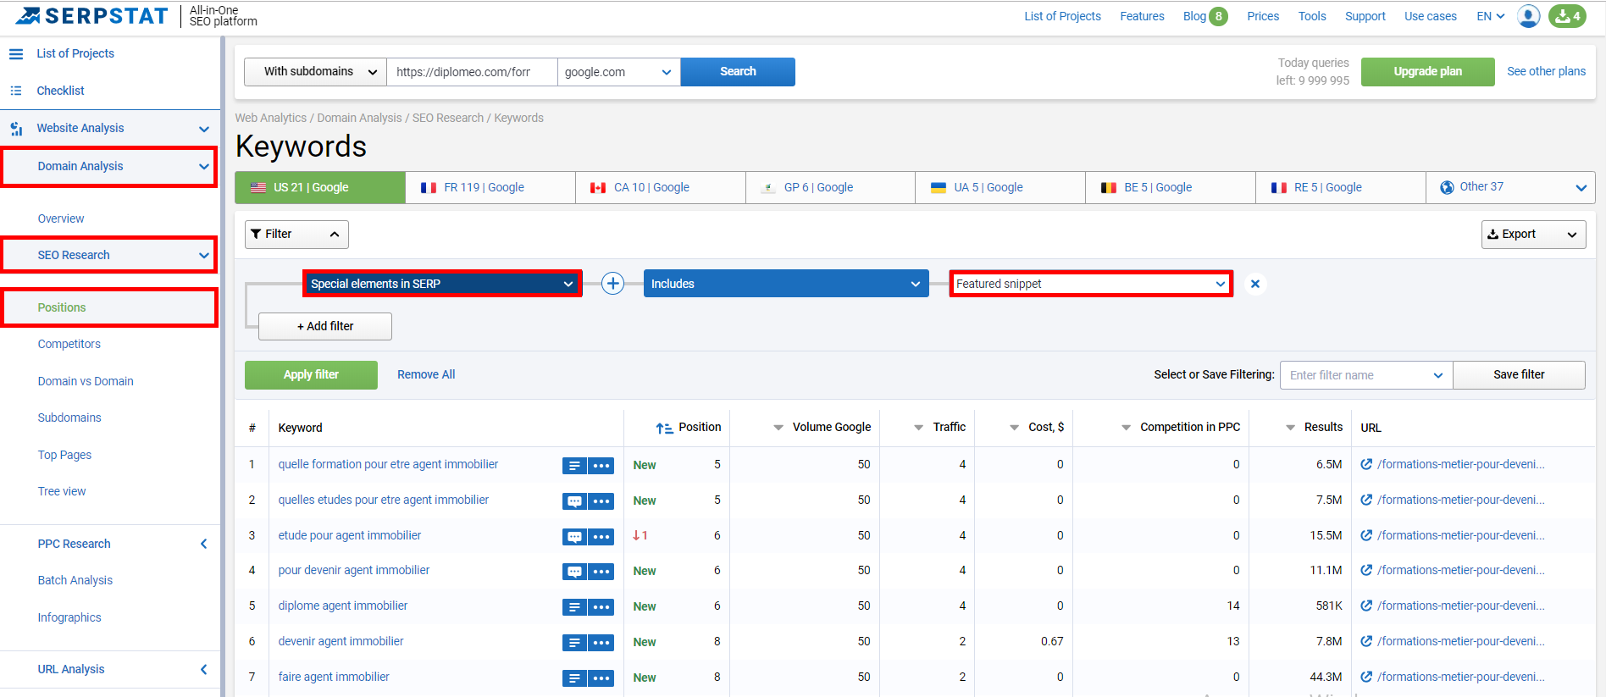Click chat icon for etude pour agent immobilier

pos(574,537)
